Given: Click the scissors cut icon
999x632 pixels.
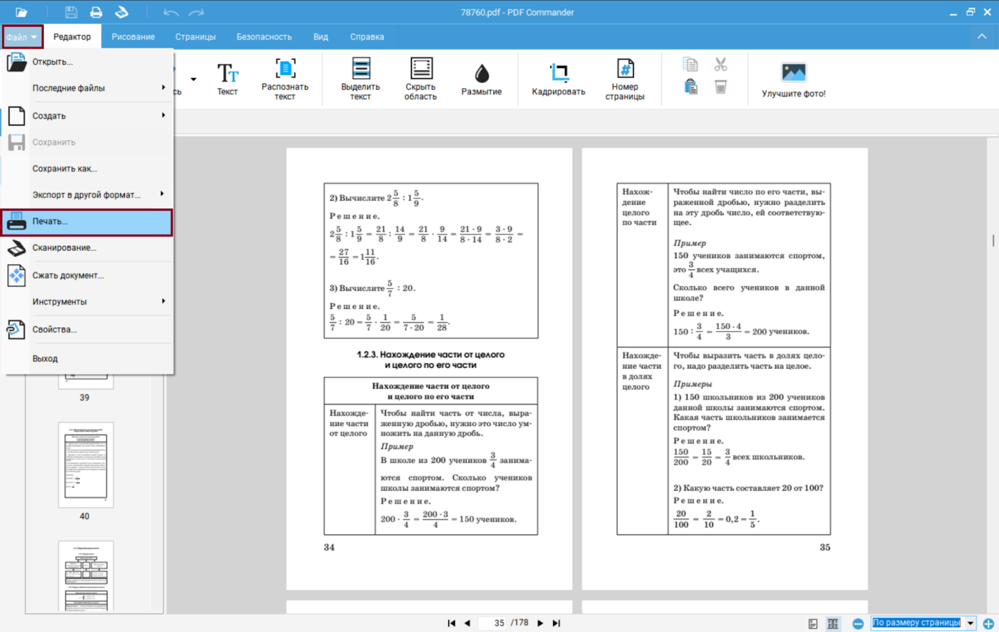Looking at the screenshot, I should pyautogui.click(x=721, y=64).
